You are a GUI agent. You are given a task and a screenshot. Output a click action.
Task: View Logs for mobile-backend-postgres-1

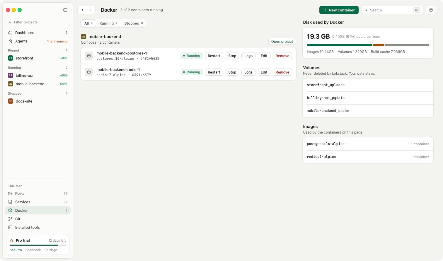(x=248, y=56)
